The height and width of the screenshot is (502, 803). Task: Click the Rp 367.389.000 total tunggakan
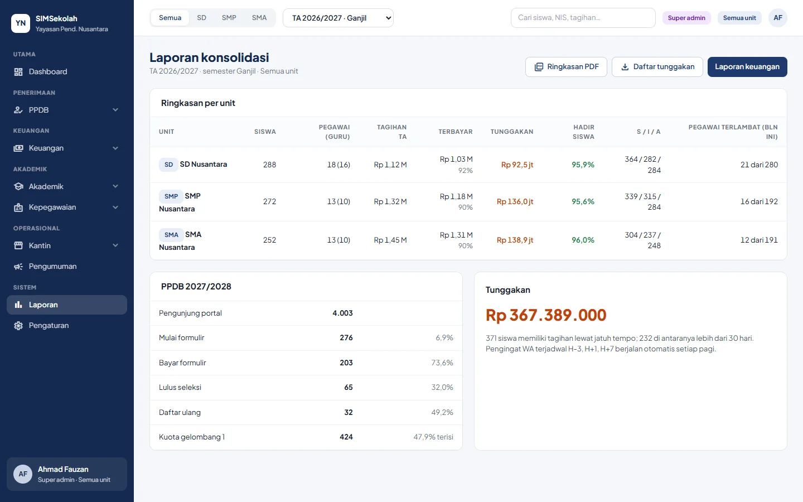(546, 315)
